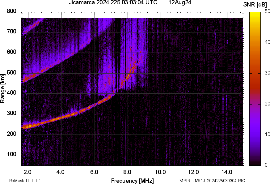Click the bright orange echo trace start near 230 km
Screen dimensions: 270x184
25,126
